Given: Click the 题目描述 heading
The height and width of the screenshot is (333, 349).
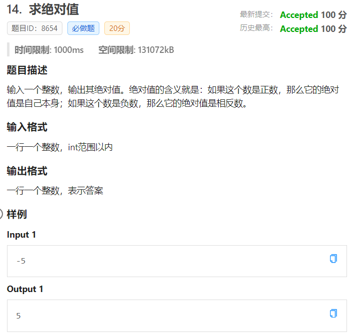Looking at the screenshot, I should point(27,70).
